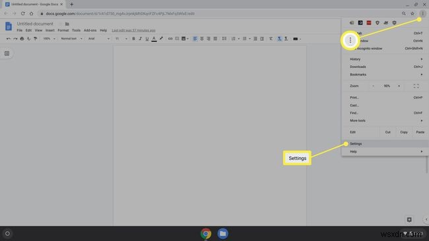Apply bulleted list
Viewport: 429px width, 241px height.
coord(245,39)
